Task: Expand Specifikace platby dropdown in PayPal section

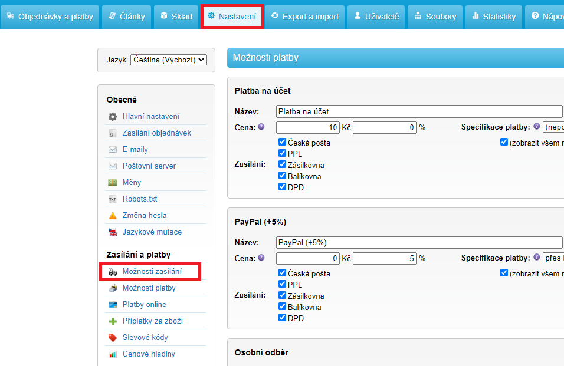Action: [x=553, y=258]
